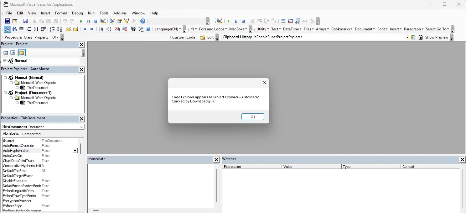Expand the Normal project tree node
This screenshot has width=466, height=213.
coord(5,60)
